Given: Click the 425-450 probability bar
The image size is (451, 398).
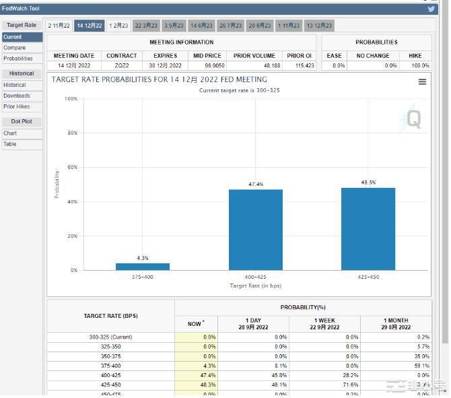Looking at the screenshot, I should pyautogui.click(x=368, y=229).
